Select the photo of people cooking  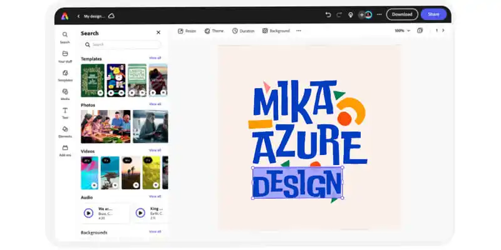[105, 126]
